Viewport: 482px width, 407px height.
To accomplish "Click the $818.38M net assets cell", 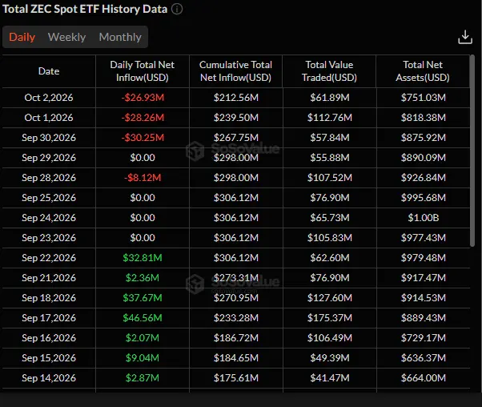I will coord(424,118).
